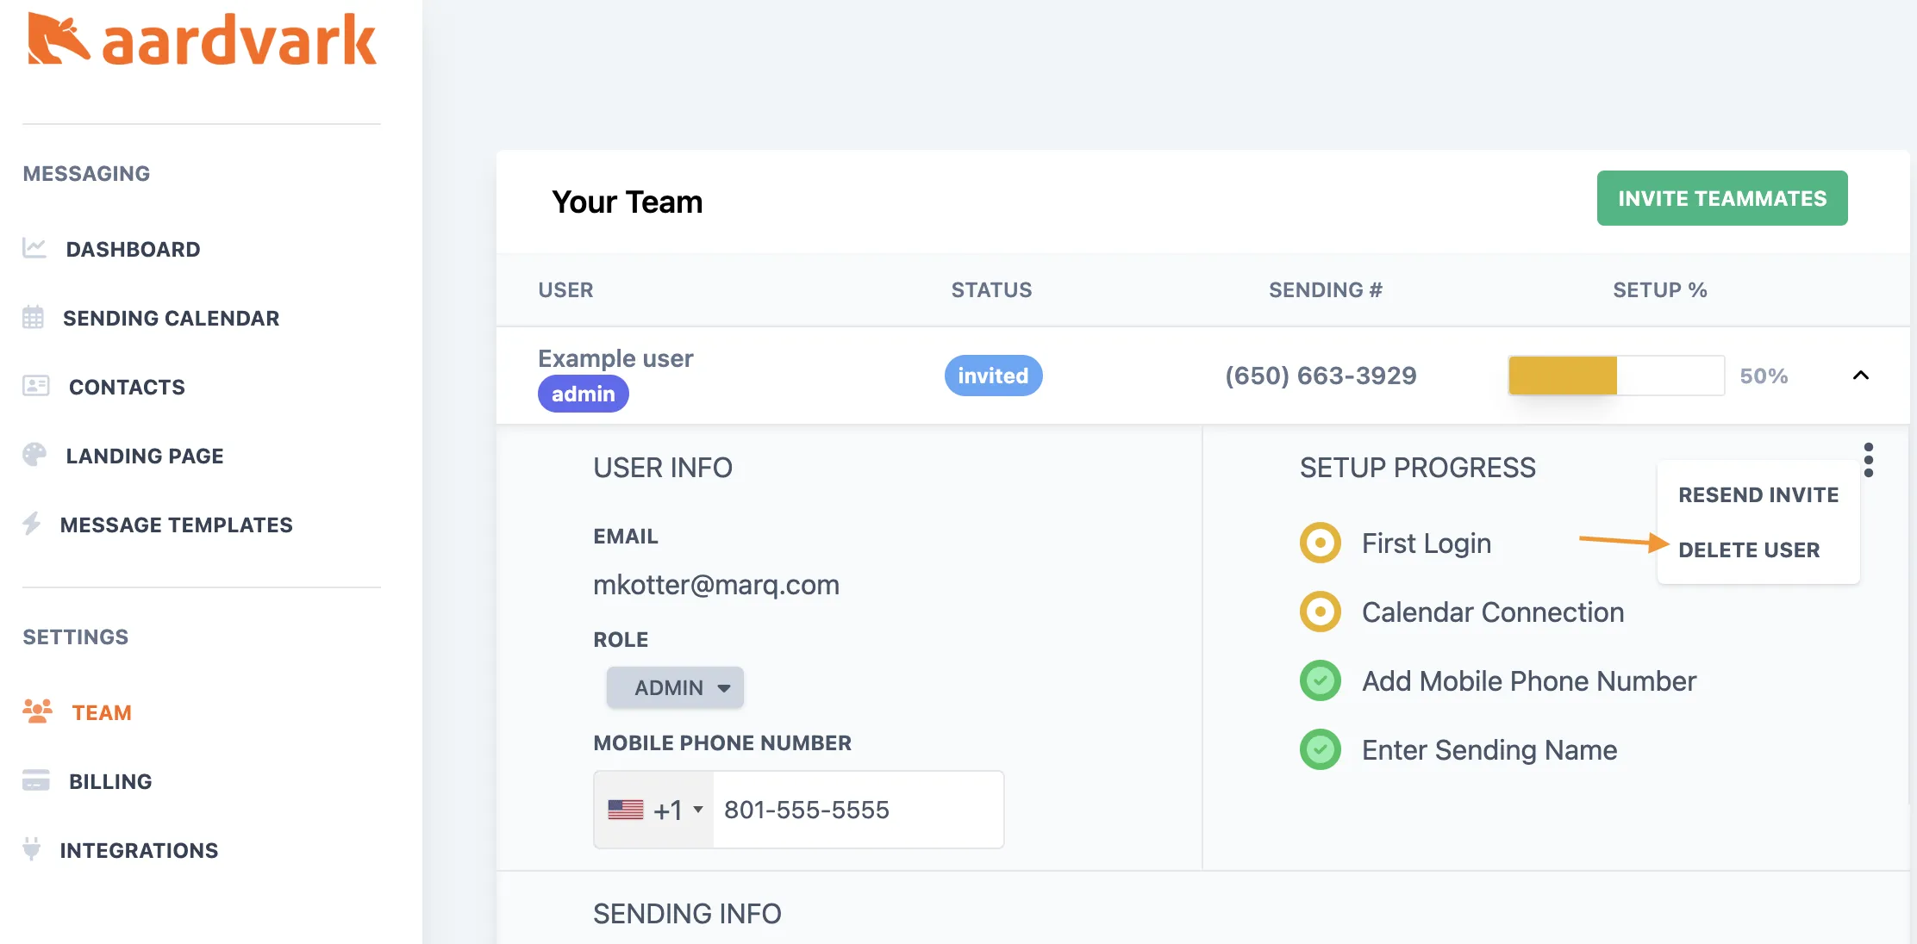Open the ADMIN role dropdown
Screen dimensions: 1917x944
point(675,687)
